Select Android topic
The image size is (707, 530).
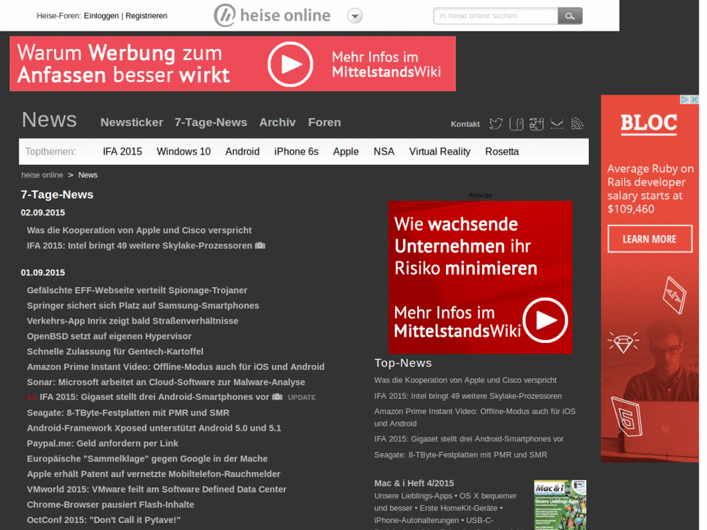[x=242, y=151]
